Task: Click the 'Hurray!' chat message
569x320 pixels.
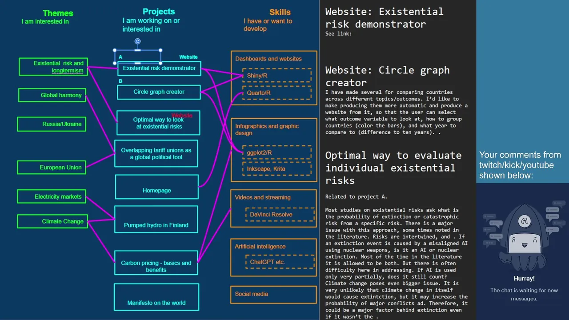Action: tap(524, 279)
